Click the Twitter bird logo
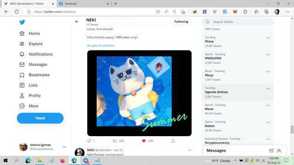Viewport: 294px width, 165px height. click(x=22, y=22)
